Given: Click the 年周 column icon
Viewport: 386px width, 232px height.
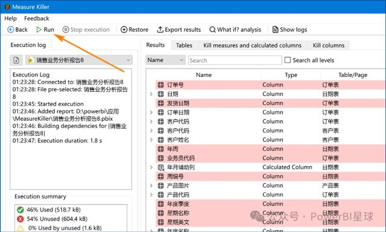Looking at the screenshot, I should [x=161, y=149].
